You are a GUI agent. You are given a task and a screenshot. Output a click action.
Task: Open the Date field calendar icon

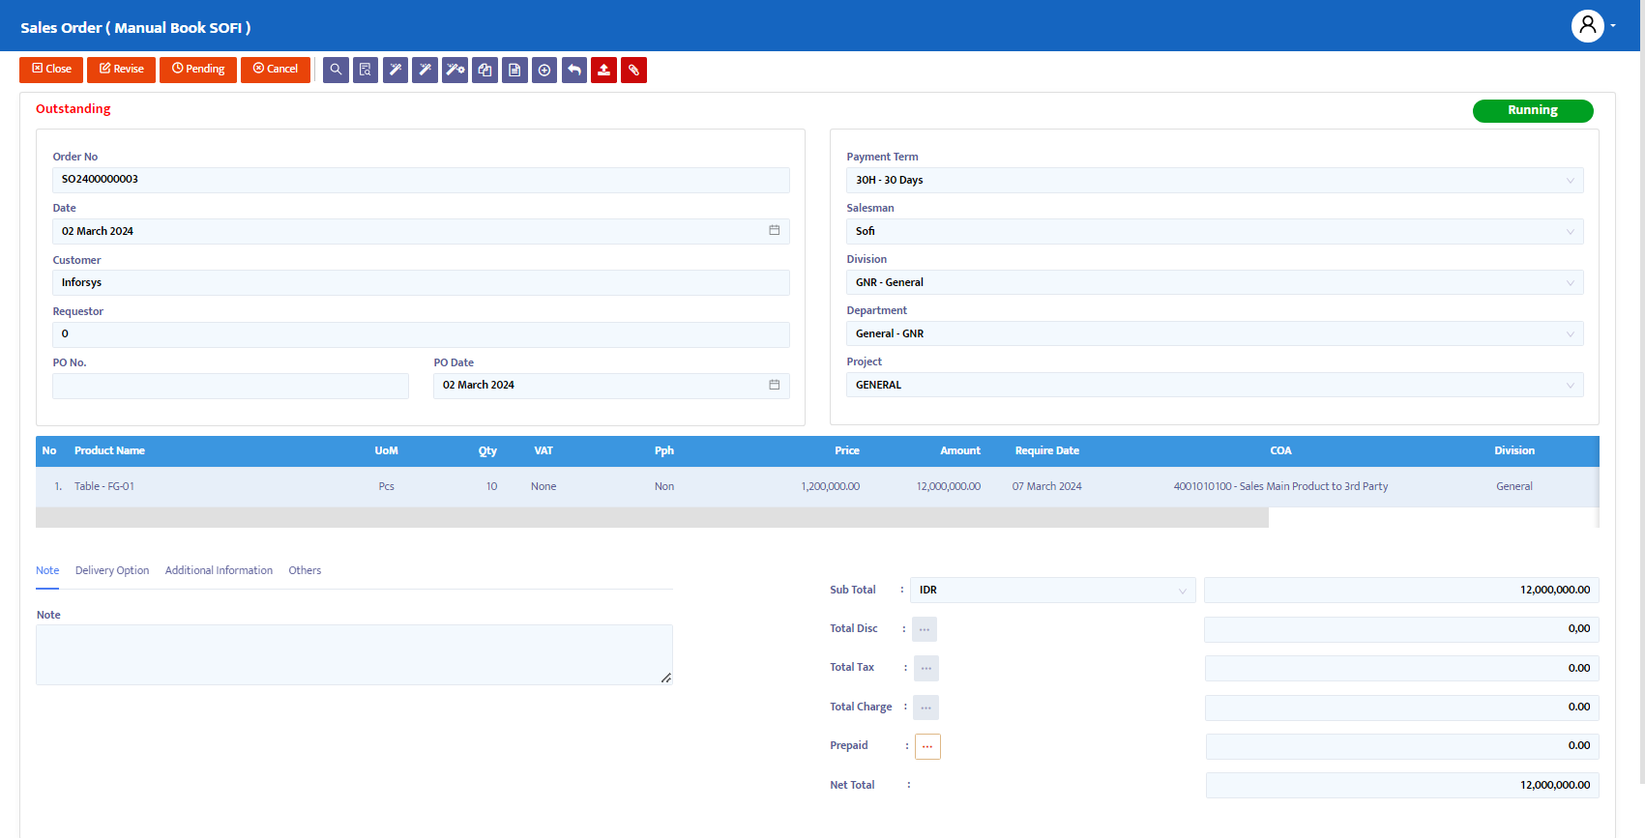[775, 230]
